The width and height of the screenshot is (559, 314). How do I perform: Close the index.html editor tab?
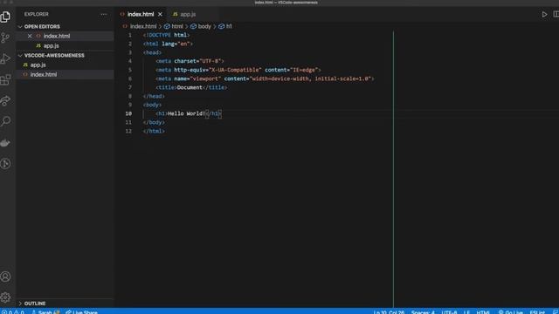[160, 14]
